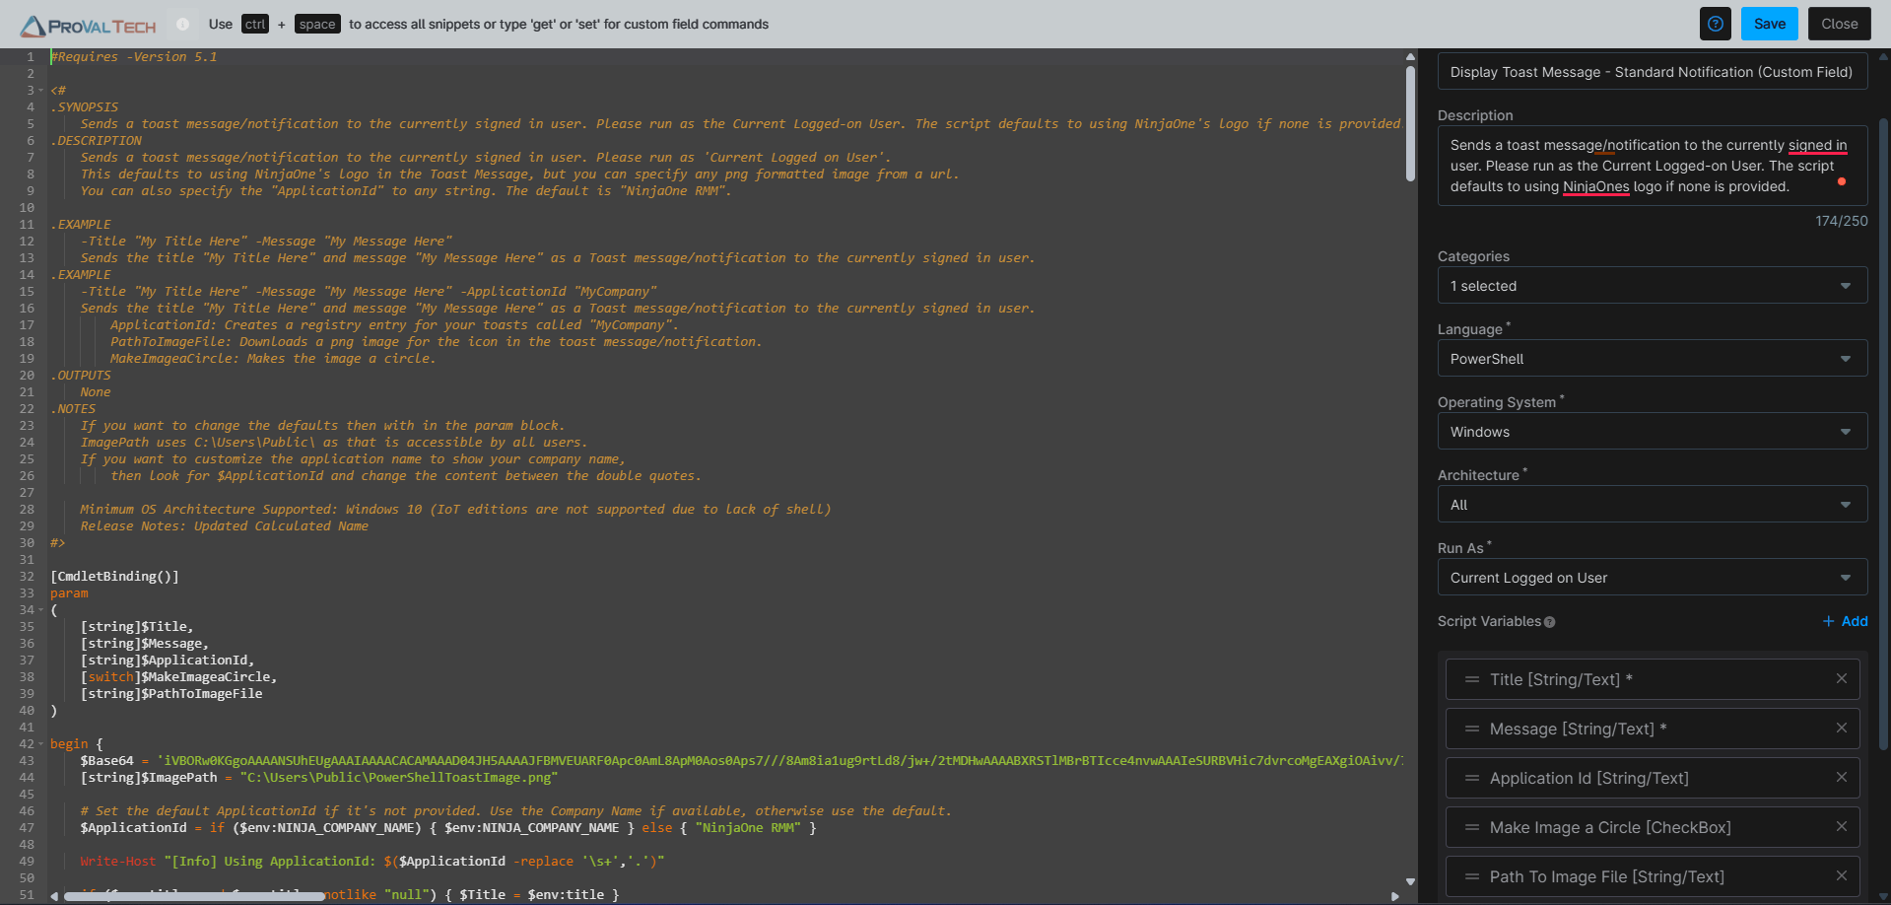Open the Architecture dropdown set to All
The image size is (1891, 905).
point(1653,505)
